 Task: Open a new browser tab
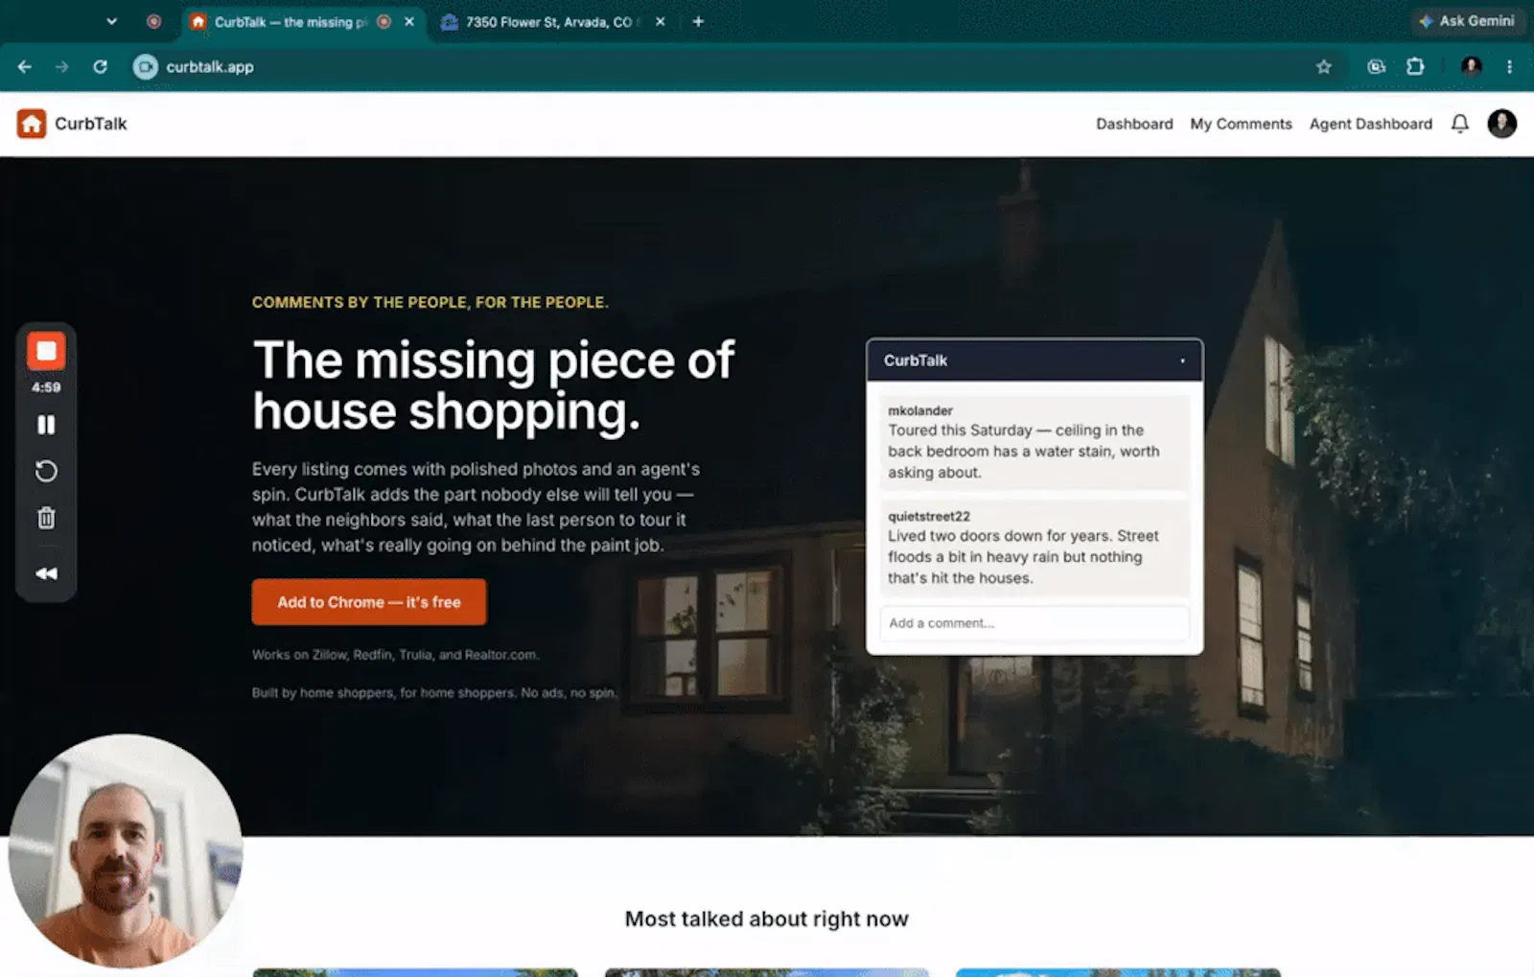[698, 21]
